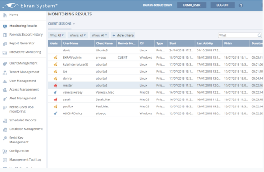Screen dimensions: 264x172
Task: Sort by Client Name column header
Action: pos(105,44)
